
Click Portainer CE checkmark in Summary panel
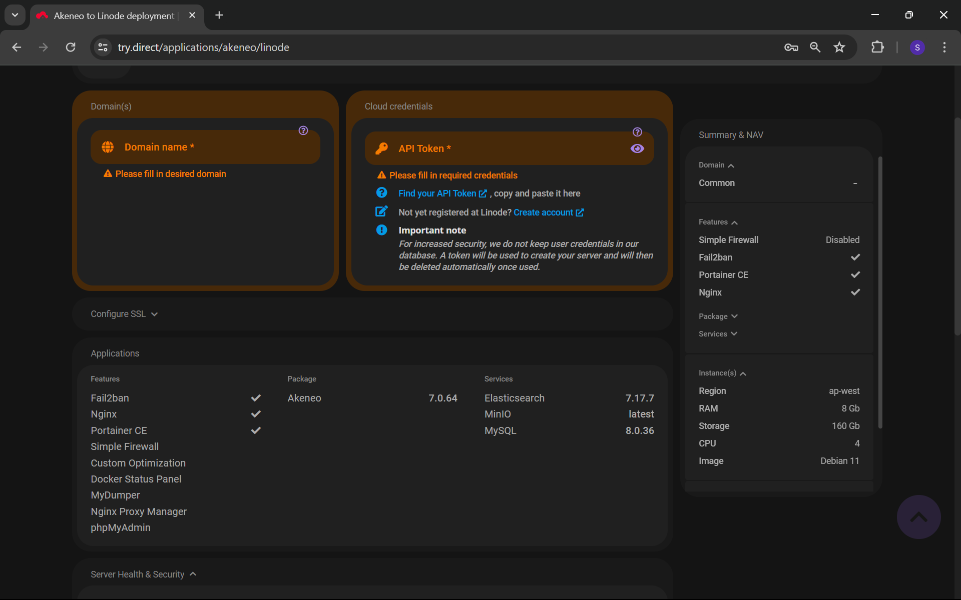point(855,274)
